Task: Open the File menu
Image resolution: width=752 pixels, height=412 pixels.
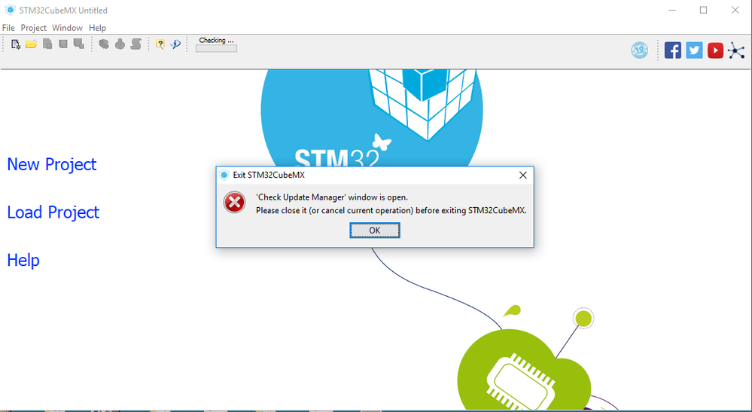Action: [8, 28]
